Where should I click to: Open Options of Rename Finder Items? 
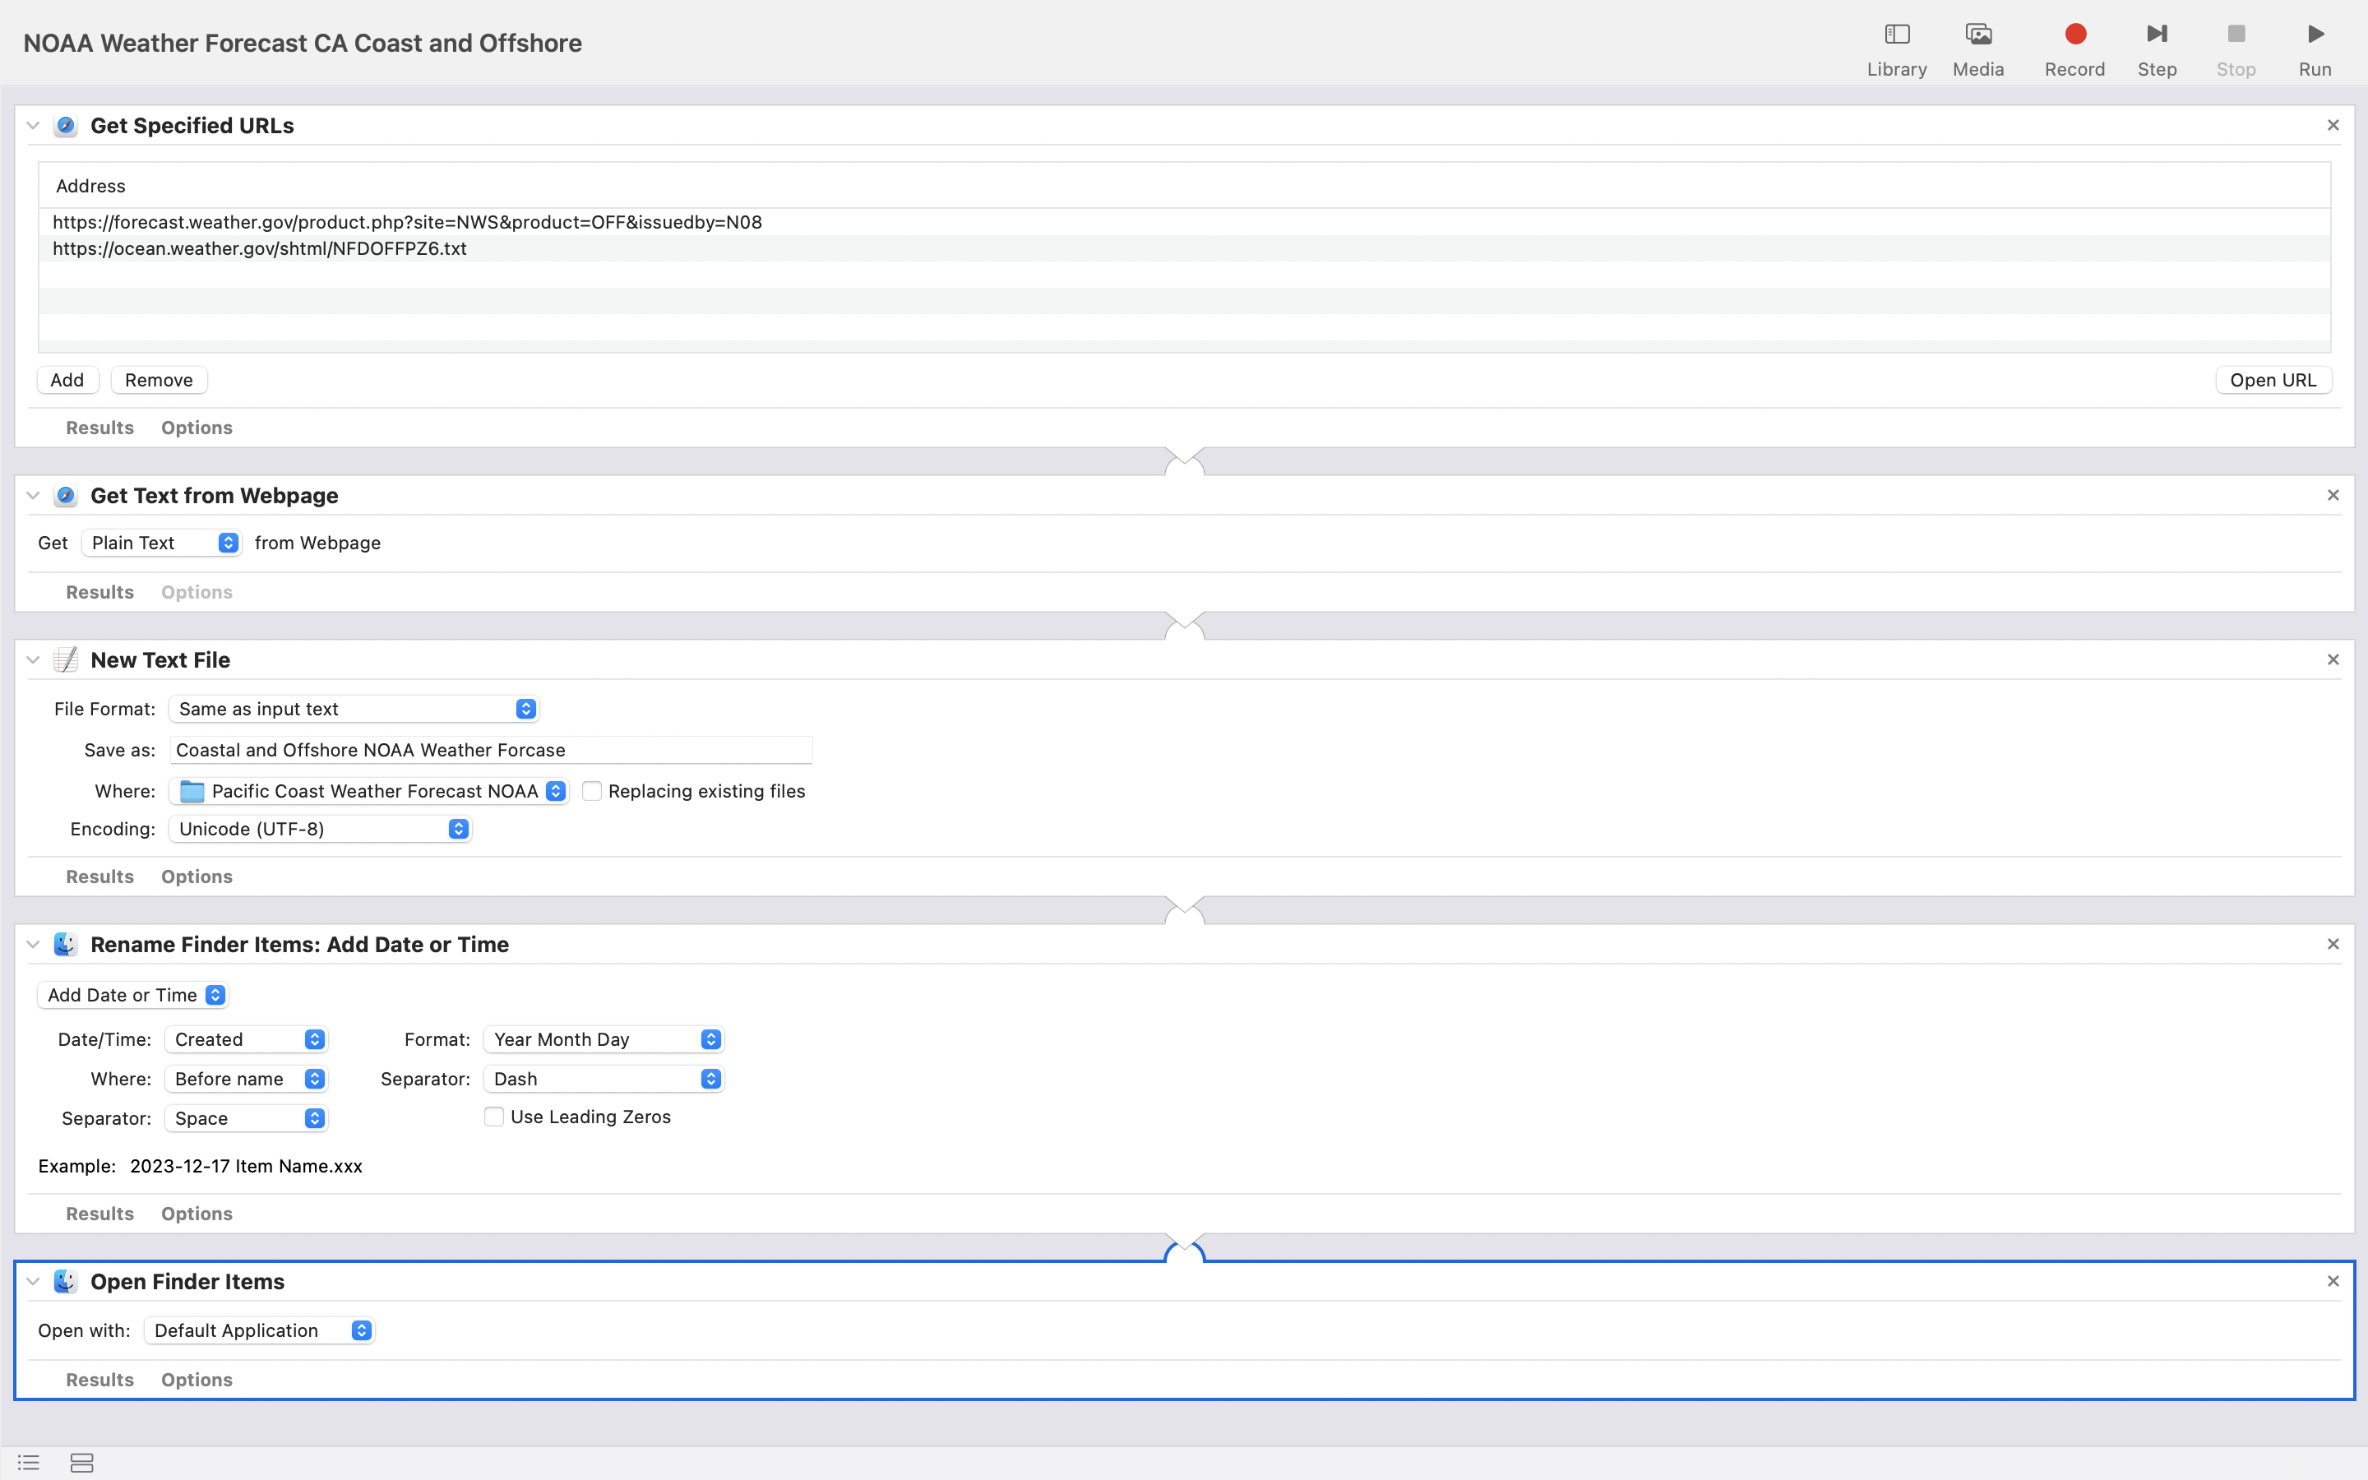[x=197, y=1214]
